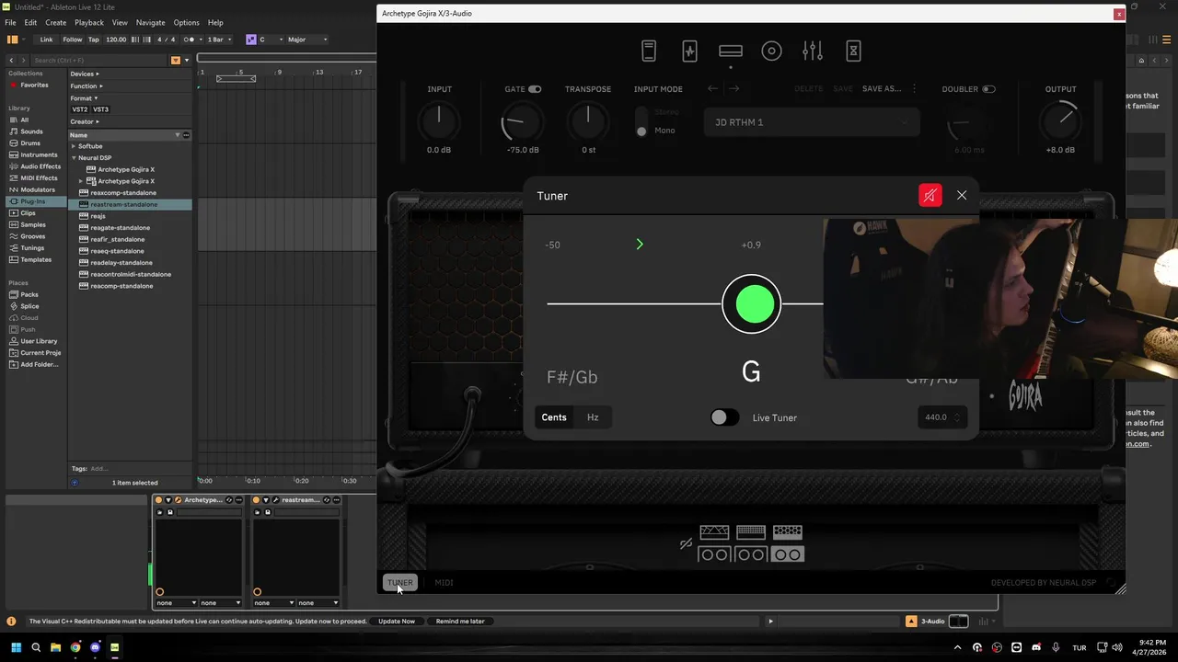
Task: Open the Audio Effects library category
Action: pos(40,166)
